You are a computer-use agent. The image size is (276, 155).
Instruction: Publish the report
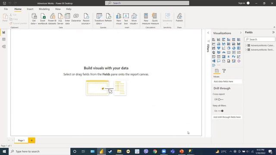tap(179, 18)
